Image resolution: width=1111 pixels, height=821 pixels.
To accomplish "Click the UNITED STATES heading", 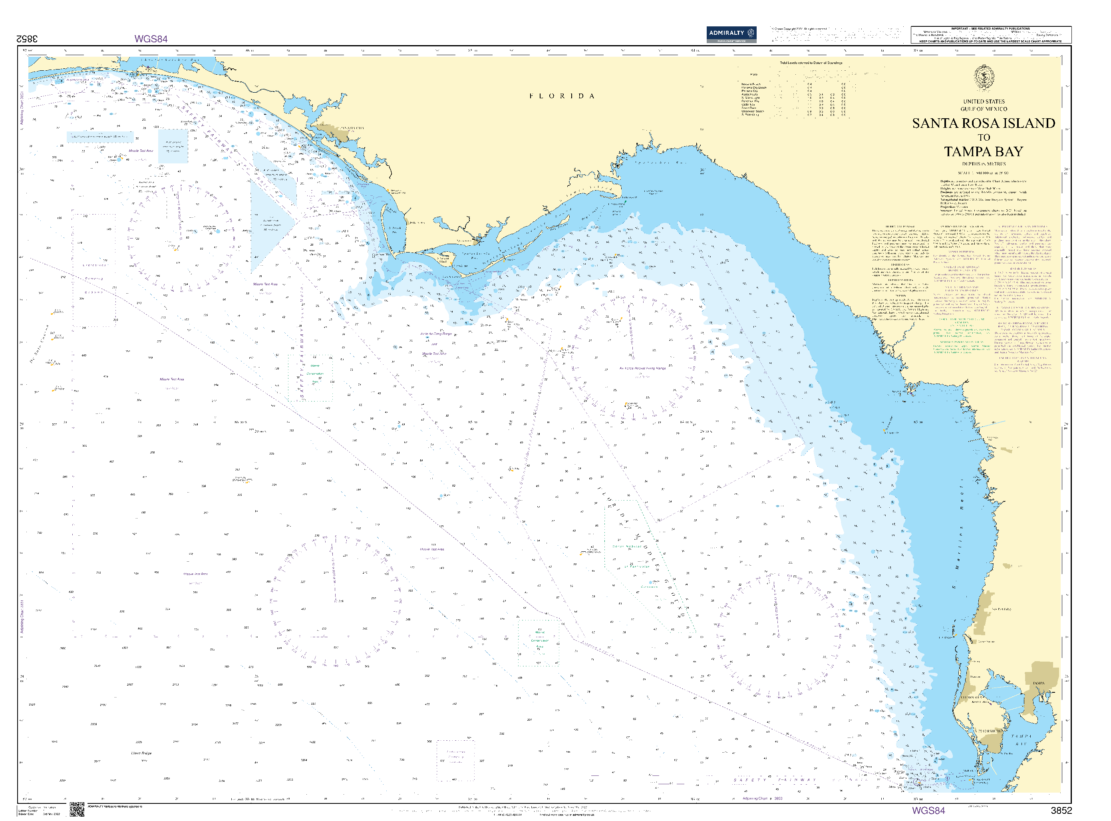I will coord(984,101).
